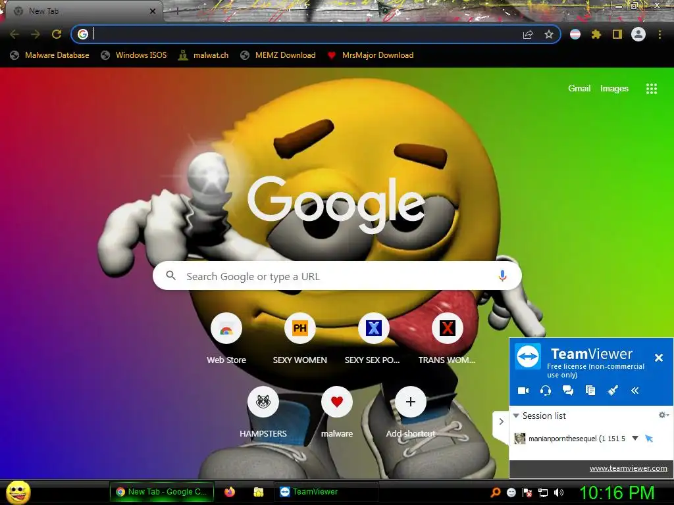Open TeamViewer whiteboard marker tool
This screenshot has height=505, width=674.
click(x=613, y=391)
